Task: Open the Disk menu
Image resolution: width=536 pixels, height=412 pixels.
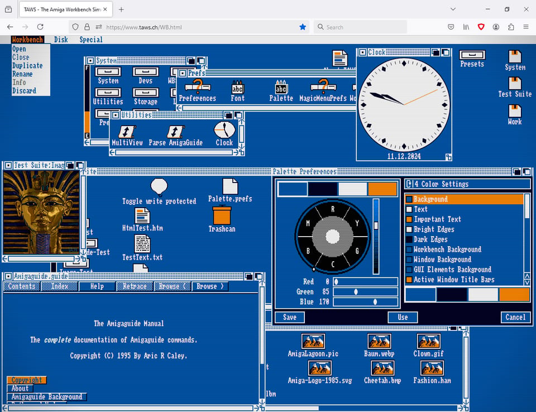Action: tap(61, 40)
